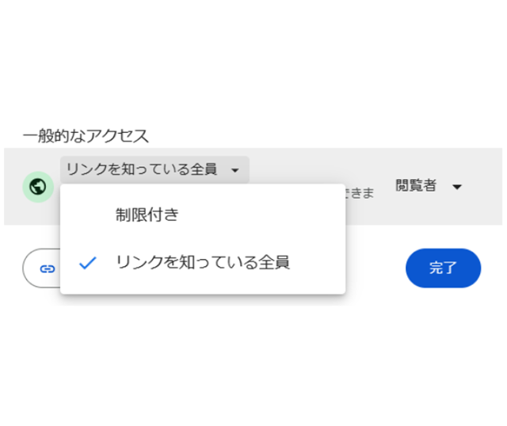Image resolution: width=507 pixels, height=426 pixels.
Task: Click the truncated description text ending in きま
Action: (359, 193)
